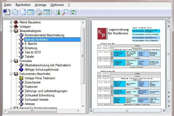Click the building block icon beside Tabelle
This screenshot has height=116, width=174.
coord(21,57)
